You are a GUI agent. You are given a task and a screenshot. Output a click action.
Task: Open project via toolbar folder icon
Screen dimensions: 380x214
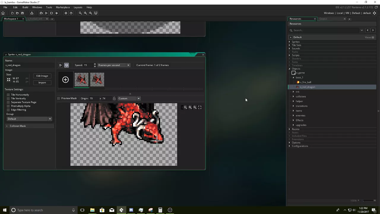[17, 13]
